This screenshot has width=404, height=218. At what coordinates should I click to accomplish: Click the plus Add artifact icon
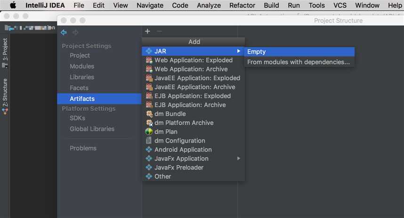click(147, 31)
